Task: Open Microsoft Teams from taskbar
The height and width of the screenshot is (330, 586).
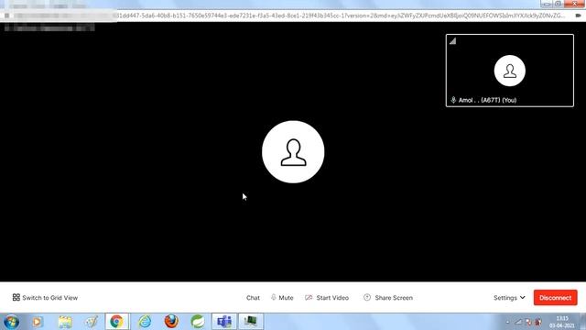Action: point(224,322)
